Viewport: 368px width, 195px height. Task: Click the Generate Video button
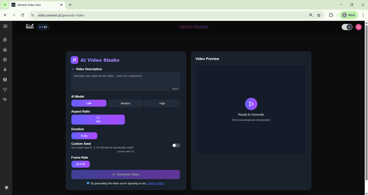[x=125, y=174]
